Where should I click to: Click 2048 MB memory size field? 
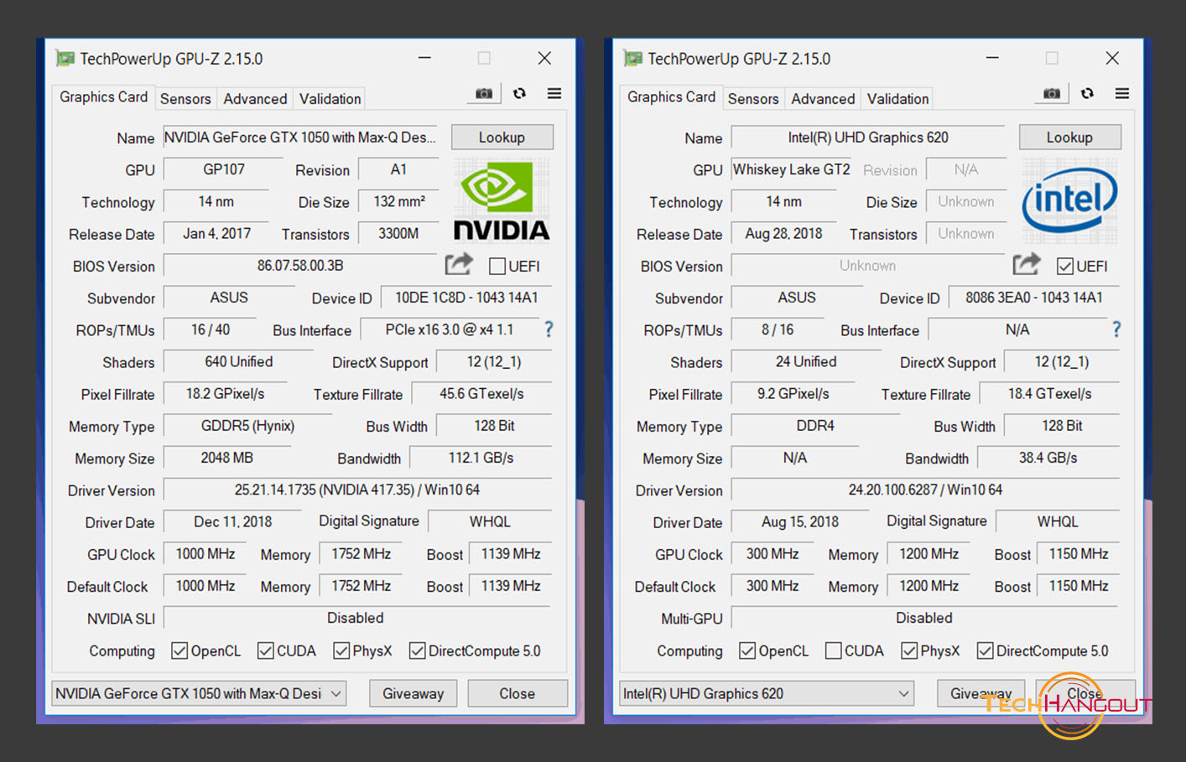tap(226, 458)
